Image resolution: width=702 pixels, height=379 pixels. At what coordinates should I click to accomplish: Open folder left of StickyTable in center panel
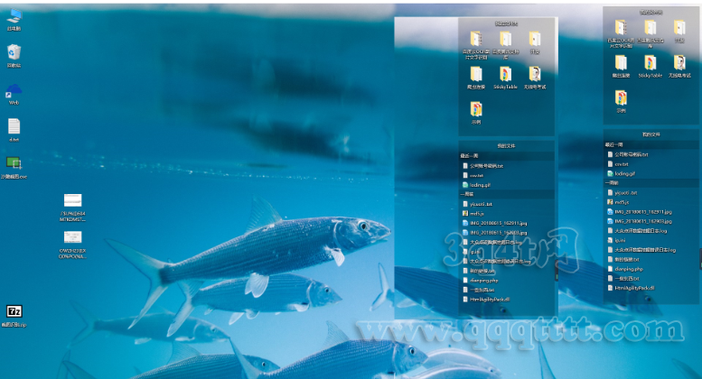click(476, 78)
